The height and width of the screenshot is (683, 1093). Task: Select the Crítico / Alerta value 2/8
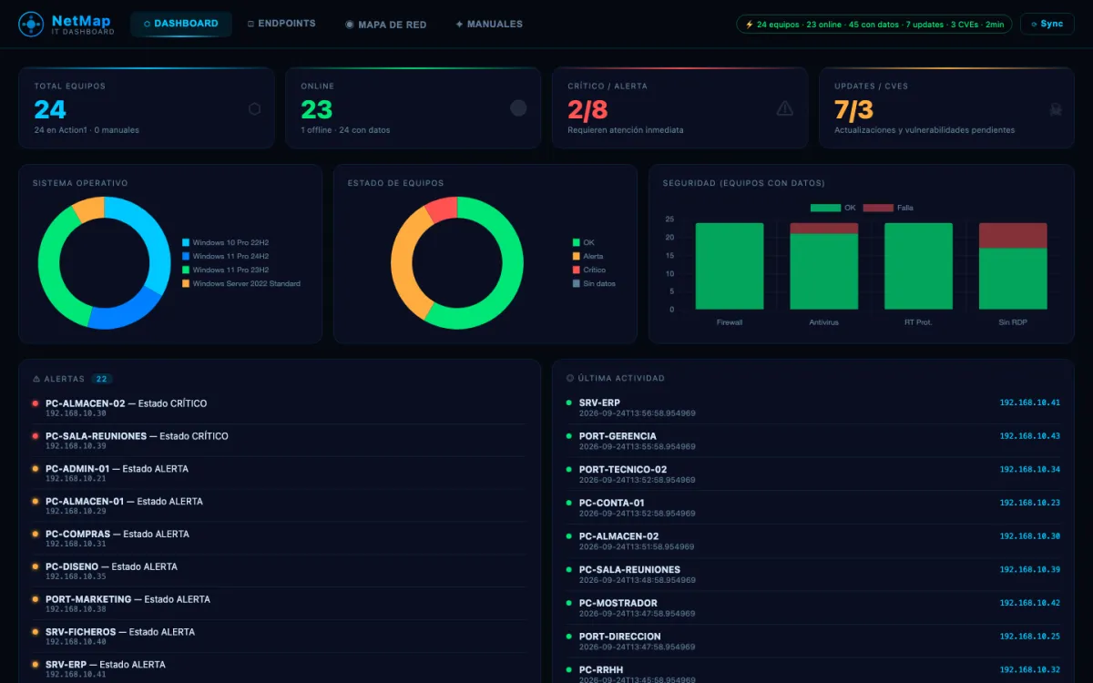[587, 110]
